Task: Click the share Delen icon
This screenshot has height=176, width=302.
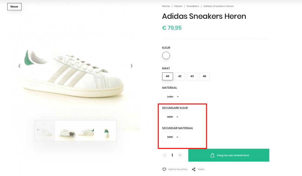Action: (x=194, y=169)
